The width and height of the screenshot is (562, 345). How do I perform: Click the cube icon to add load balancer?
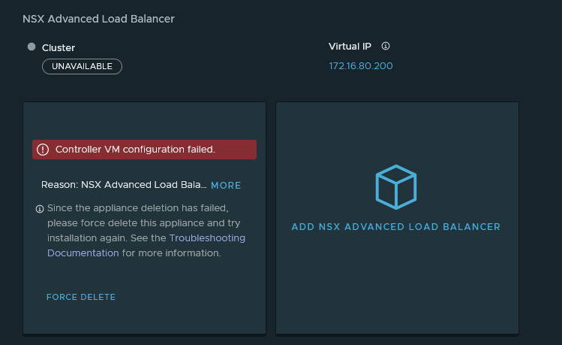click(x=396, y=187)
